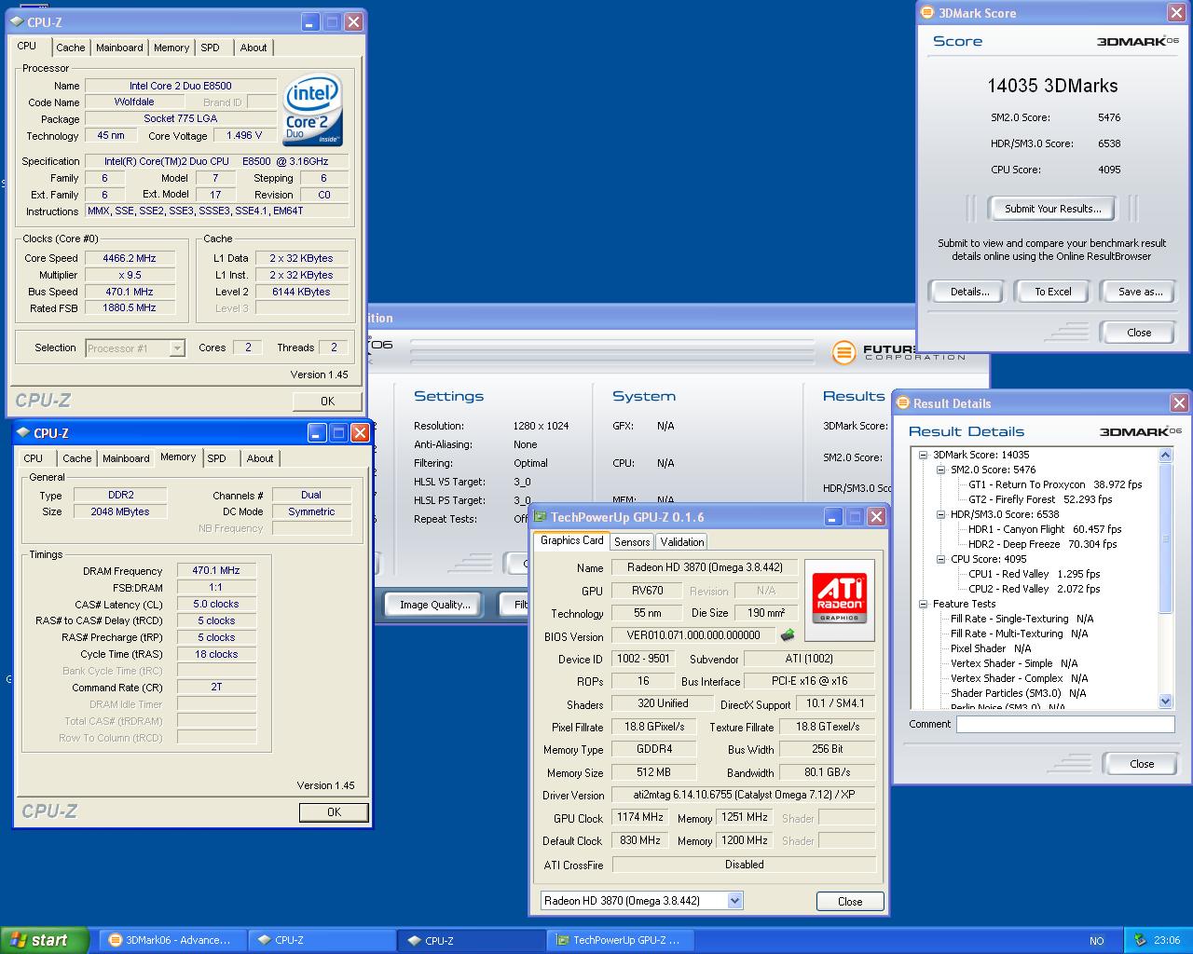Collapse the Feature Tests tree node

coord(923,605)
